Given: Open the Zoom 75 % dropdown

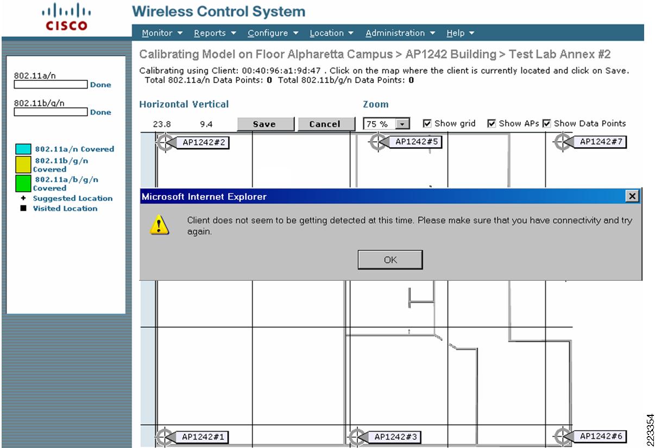Looking at the screenshot, I should point(386,124).
